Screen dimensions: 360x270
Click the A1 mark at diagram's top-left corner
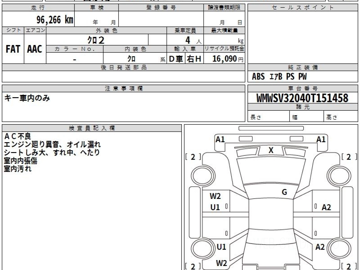[220, 139]
